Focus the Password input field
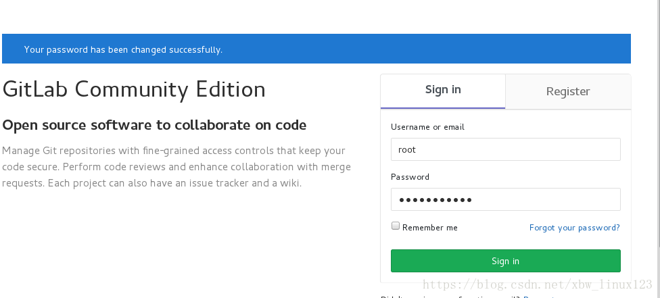The height and width of the screenshot is (298, 660). (506, 199)
